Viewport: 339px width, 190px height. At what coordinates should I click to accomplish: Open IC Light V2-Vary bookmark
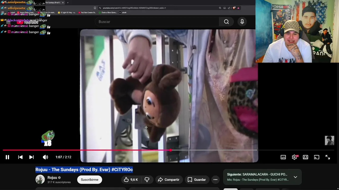pos(67,12)
